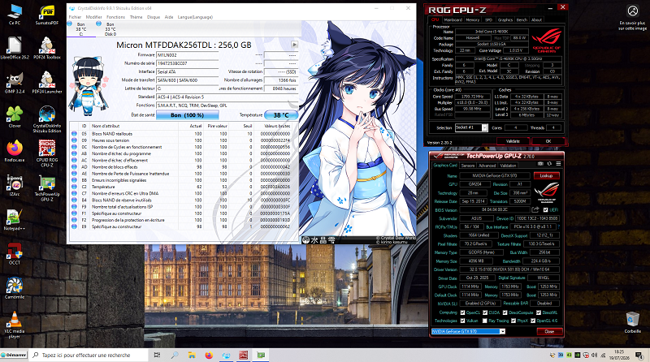Click arrow next to CrystalDiskInfo disk name

pos(294,45)
